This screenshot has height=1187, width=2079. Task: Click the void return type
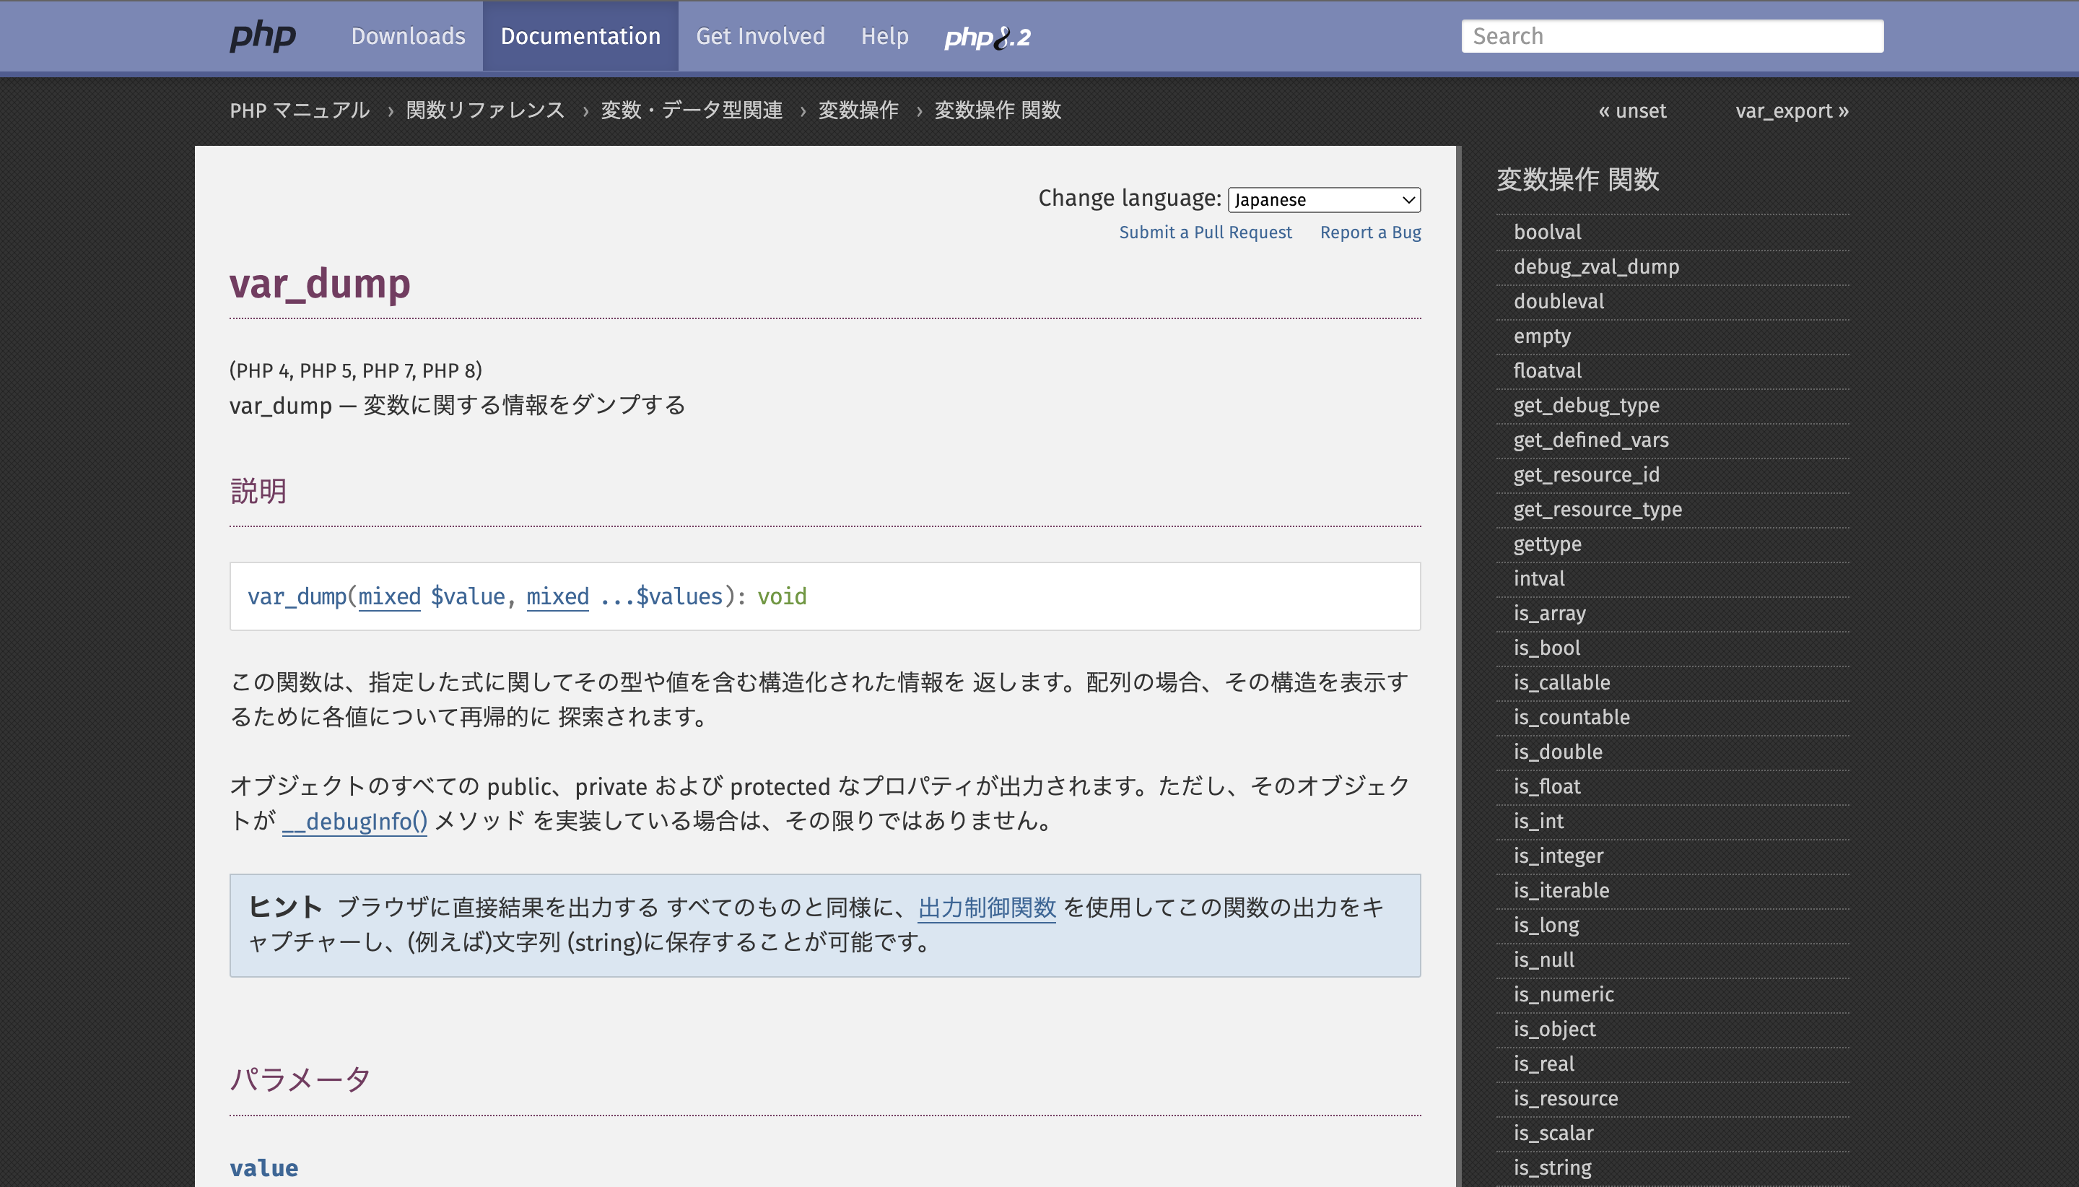(x=782, y=597)
